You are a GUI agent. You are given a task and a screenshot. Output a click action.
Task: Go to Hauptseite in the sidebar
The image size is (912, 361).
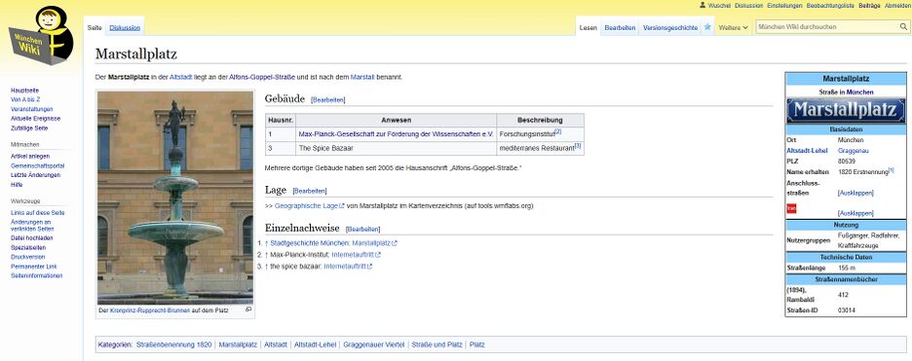(x=24, y=90)
